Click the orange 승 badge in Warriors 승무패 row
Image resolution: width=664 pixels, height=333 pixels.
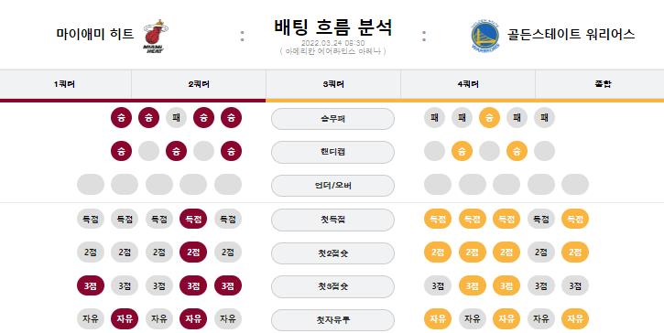[489, 118]
